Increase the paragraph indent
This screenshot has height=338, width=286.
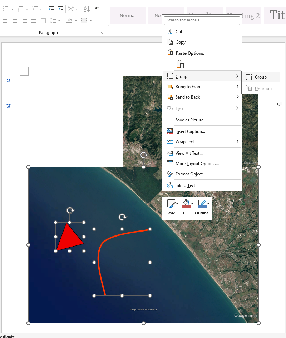coord(60,9)
